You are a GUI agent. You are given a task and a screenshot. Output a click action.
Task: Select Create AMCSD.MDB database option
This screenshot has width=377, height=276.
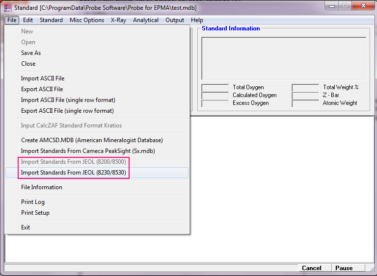pos(92,140)
